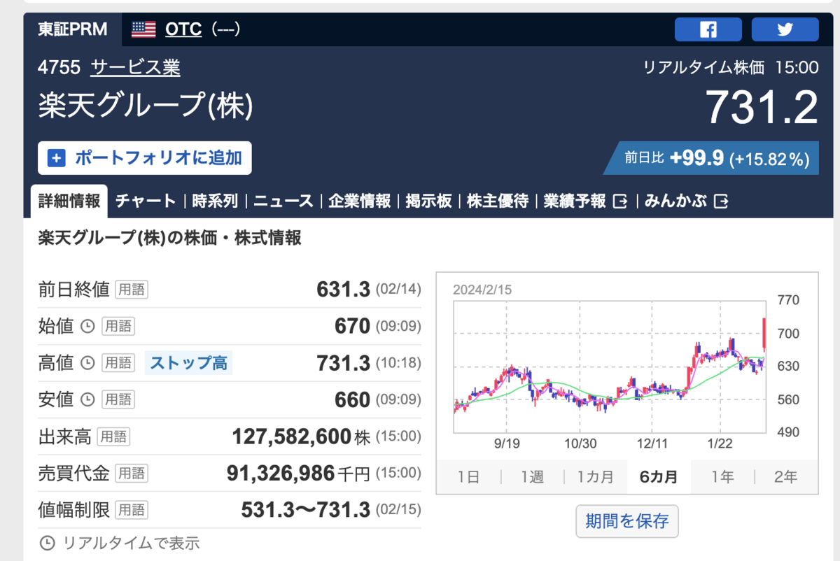Viewport: 840px width, 561px height.
Task: Set chart period to 1日
Action: tap(468, 477)
